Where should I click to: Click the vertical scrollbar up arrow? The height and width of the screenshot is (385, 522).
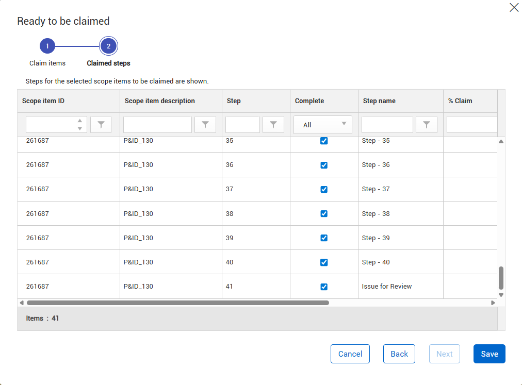coord(501,142)
